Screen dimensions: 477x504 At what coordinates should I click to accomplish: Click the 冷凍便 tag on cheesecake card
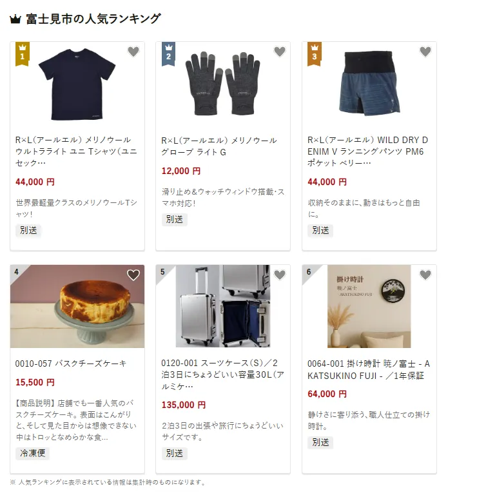(x=32, y=453)
